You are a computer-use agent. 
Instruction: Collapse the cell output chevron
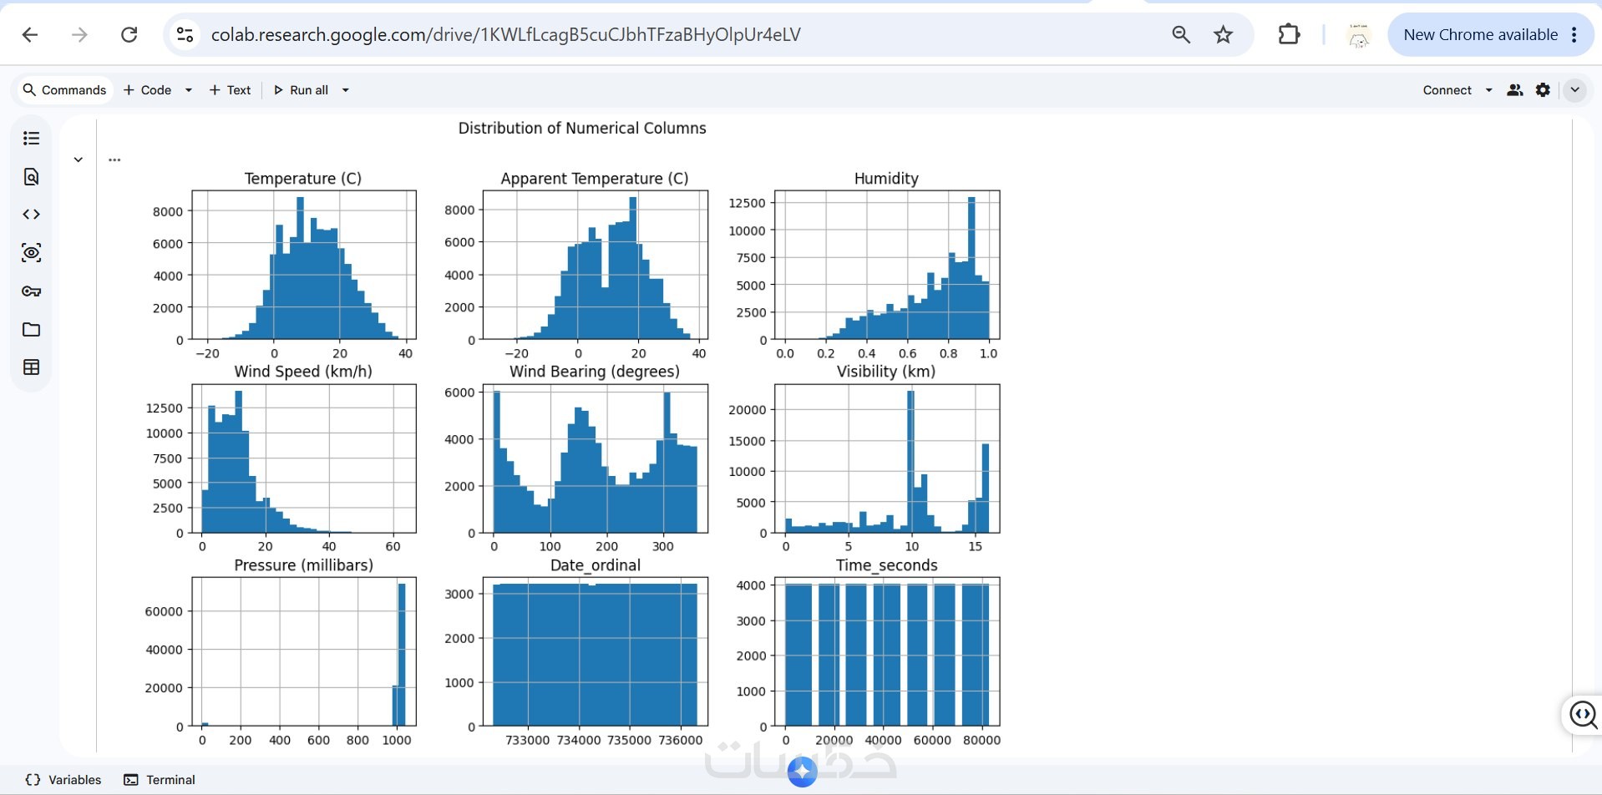pyautogui.click(x=78, y=160)
